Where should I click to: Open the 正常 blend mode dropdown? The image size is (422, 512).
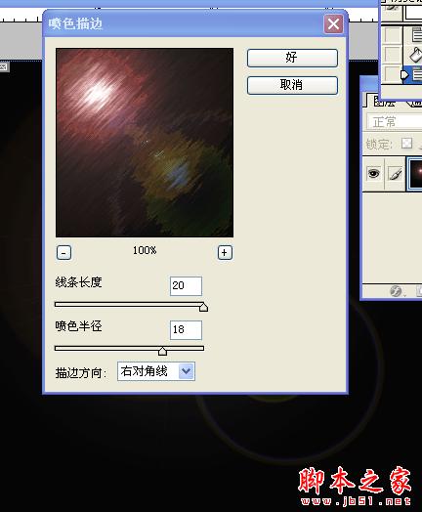394,122
